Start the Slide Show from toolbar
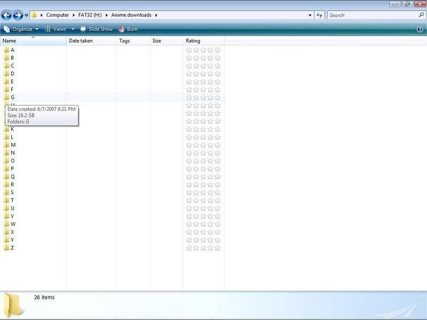Viewport: 427px width, 320px height. [x=97, y=29]
